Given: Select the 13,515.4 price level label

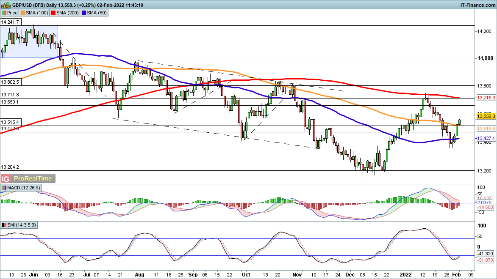Looking at the screenshot, I should pos(10,123).
